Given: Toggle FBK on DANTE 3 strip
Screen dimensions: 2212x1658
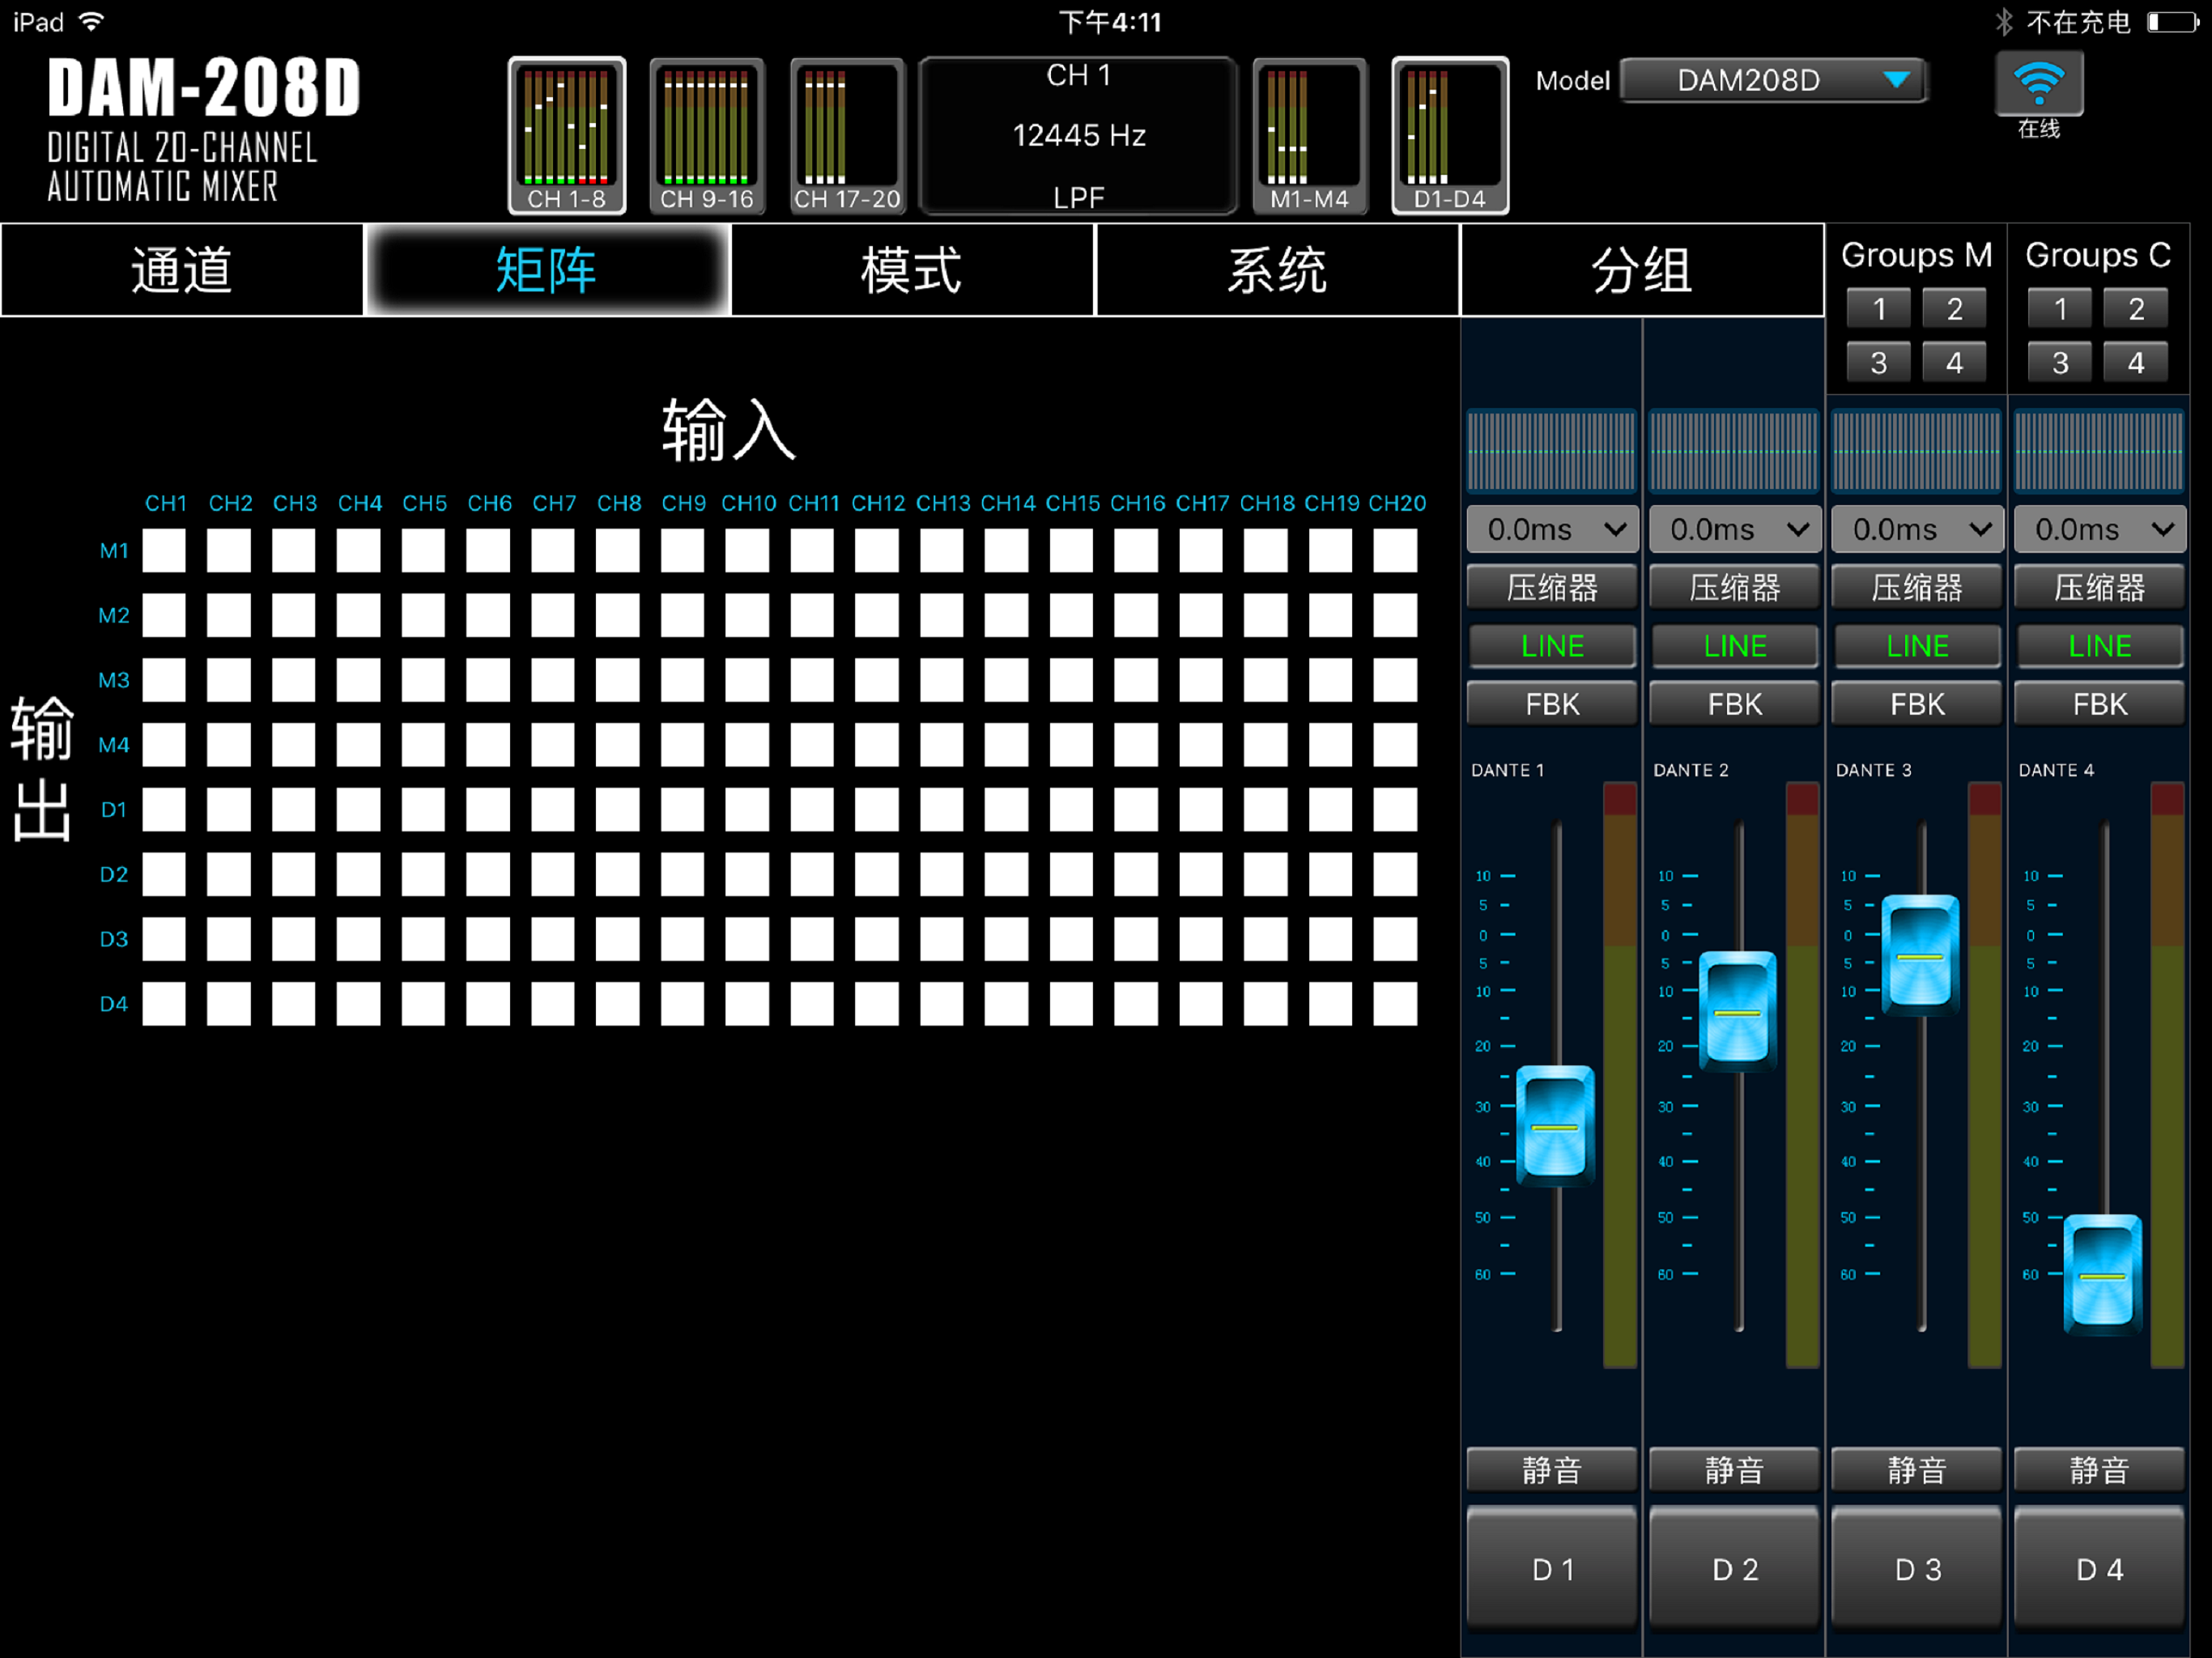Looking at the screenshot, I should tap(1918, 704).
